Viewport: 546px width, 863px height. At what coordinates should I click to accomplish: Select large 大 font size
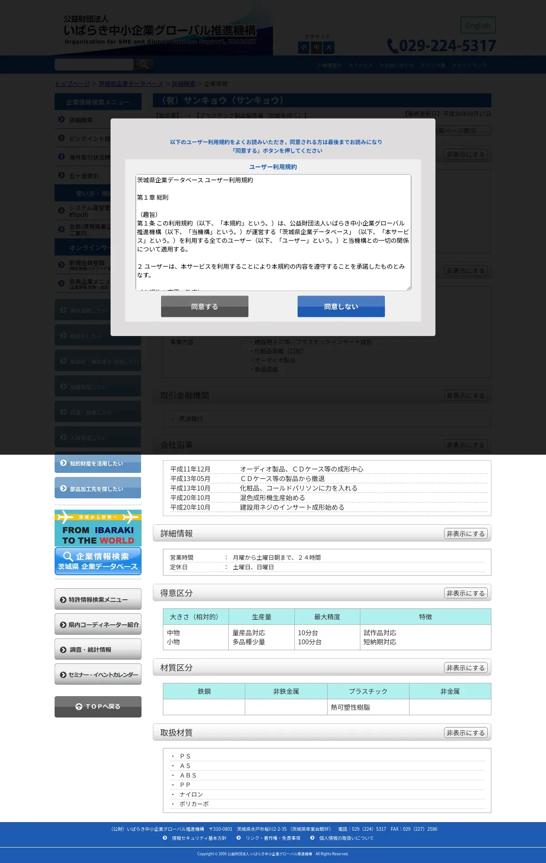[329, 47]
